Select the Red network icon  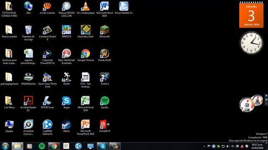coord(28,8)
